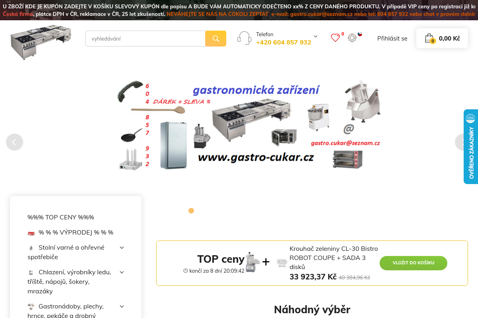Expand the Stolní varné a ohřevné spotřebiče category
478x318 pixels.
point(121,247)
